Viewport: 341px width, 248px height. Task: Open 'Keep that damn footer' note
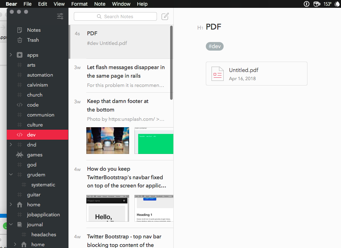121,126
